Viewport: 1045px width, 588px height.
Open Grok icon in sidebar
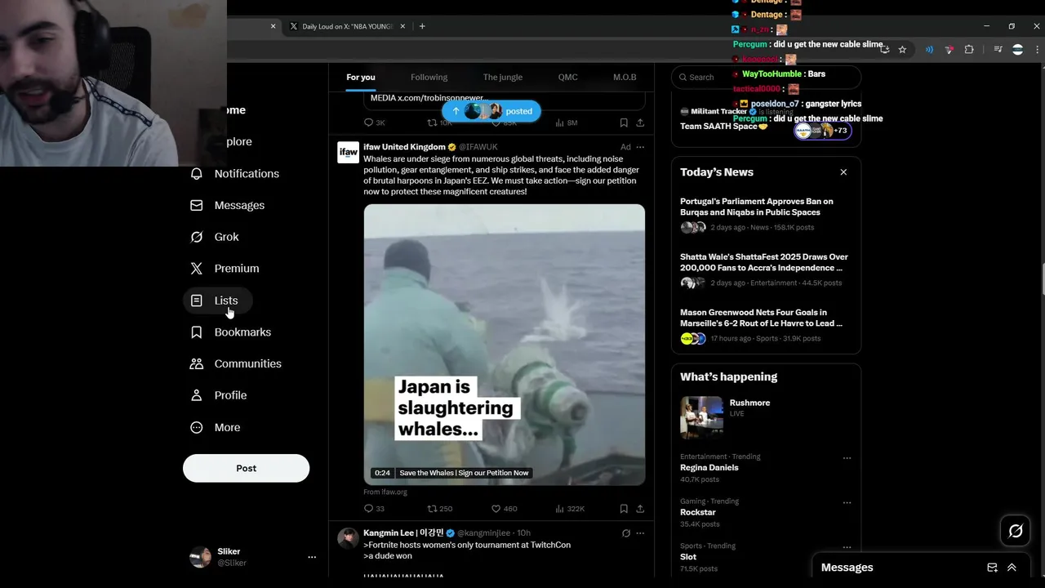tap(196, 237)
